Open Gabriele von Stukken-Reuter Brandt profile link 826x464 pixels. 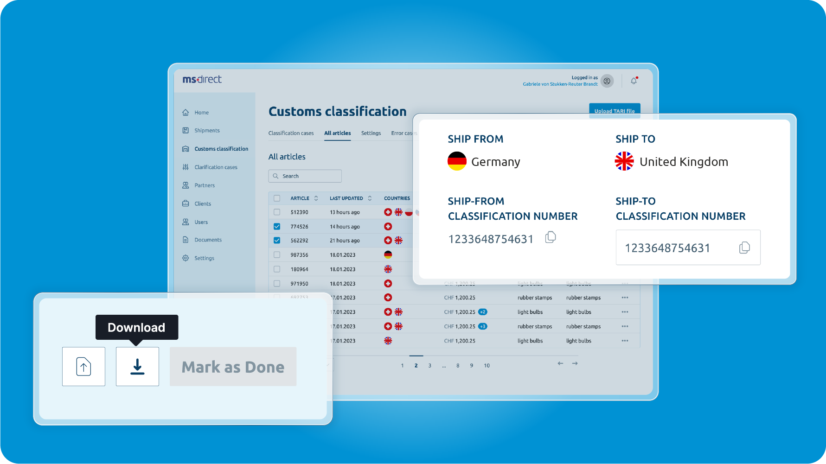point(560,84)
